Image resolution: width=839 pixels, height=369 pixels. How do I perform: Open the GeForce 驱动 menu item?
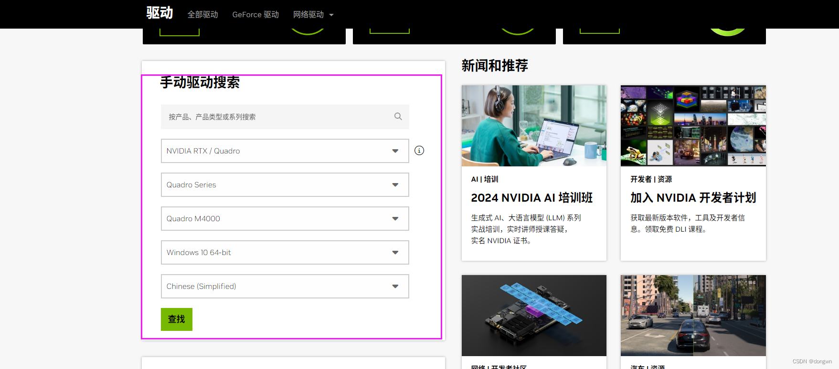click(255, 15)
